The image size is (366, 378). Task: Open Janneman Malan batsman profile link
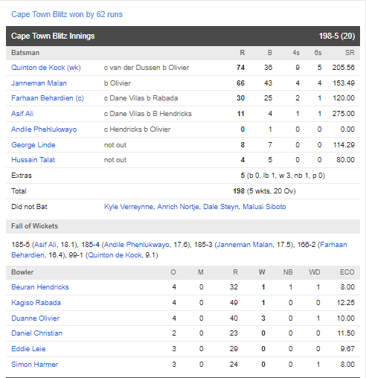39,83
